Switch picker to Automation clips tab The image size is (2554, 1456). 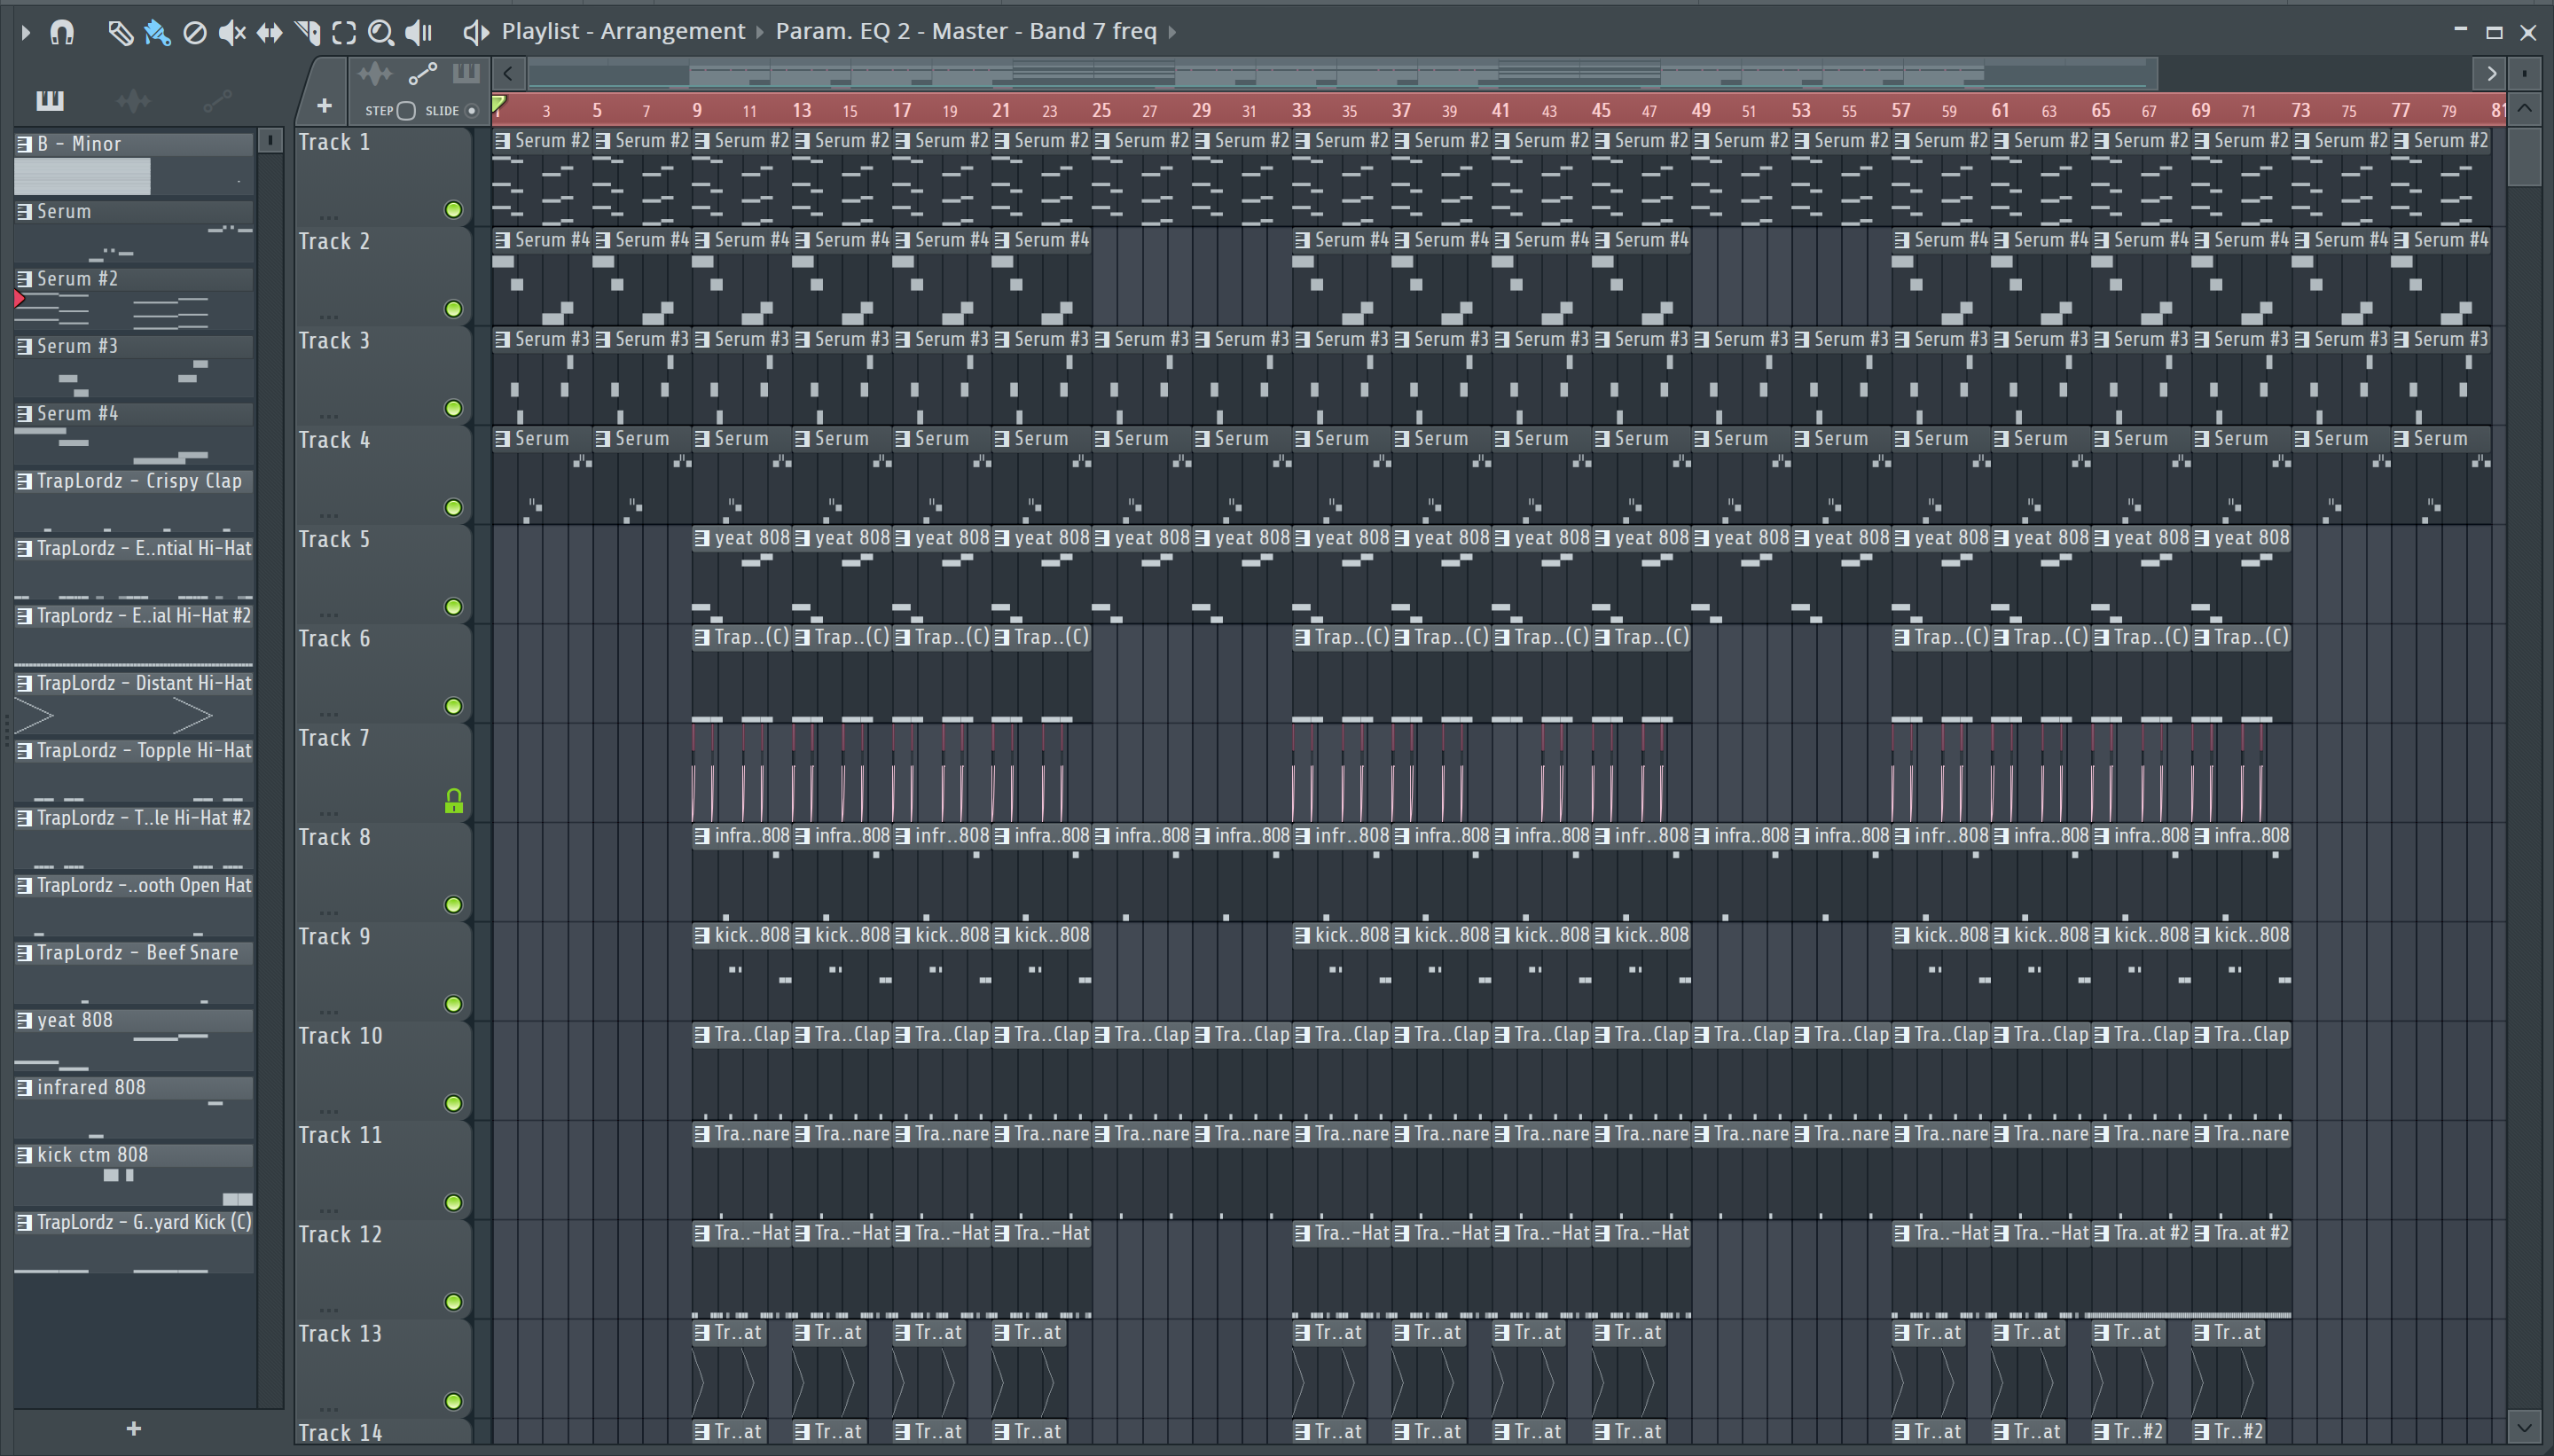tap(217, 100)
